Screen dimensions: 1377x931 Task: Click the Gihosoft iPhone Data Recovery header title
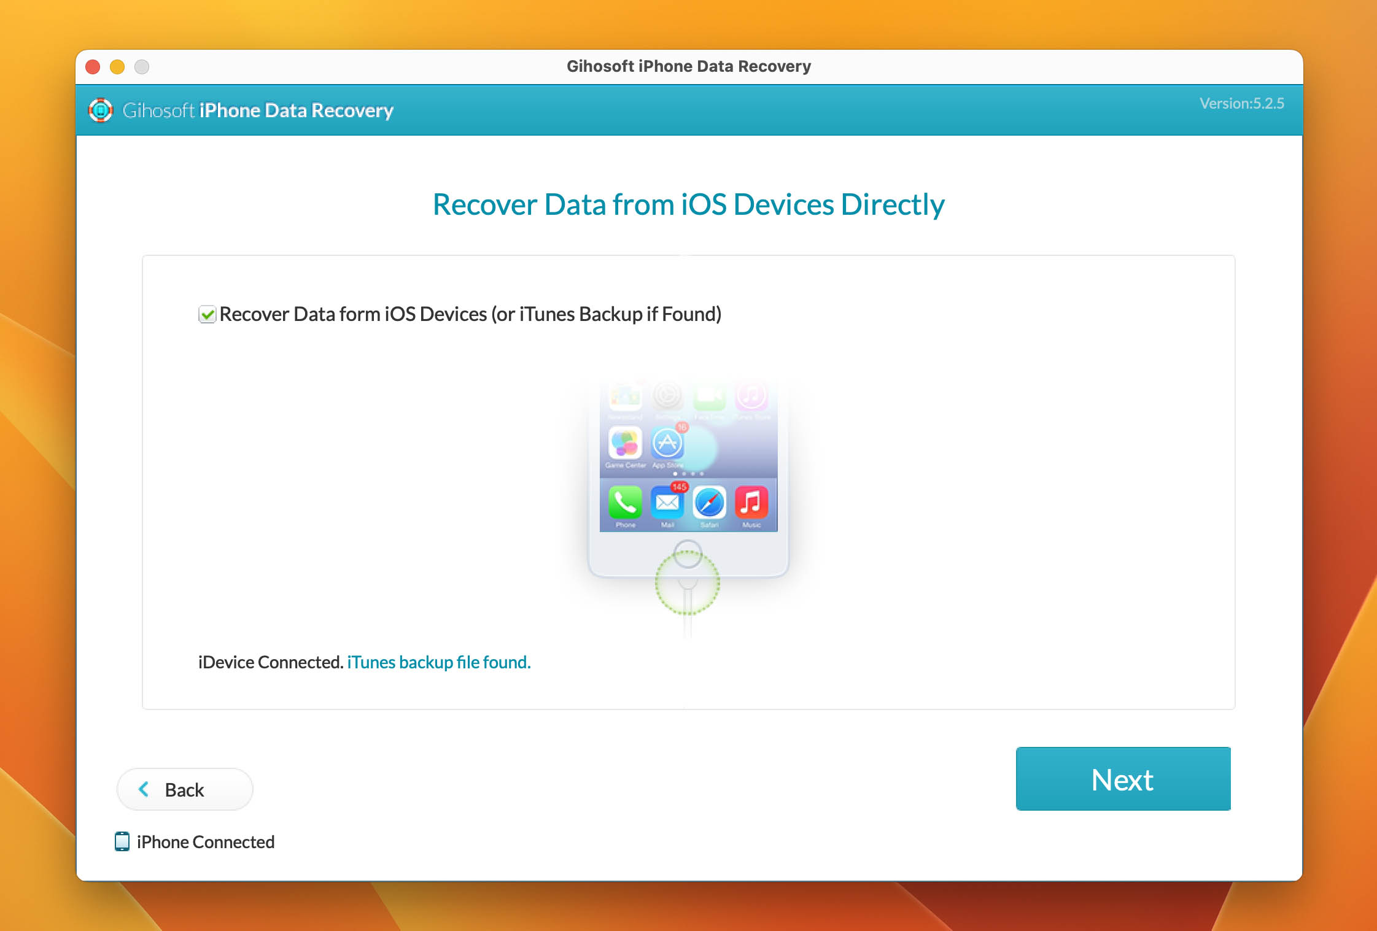[x=258, y=110]
